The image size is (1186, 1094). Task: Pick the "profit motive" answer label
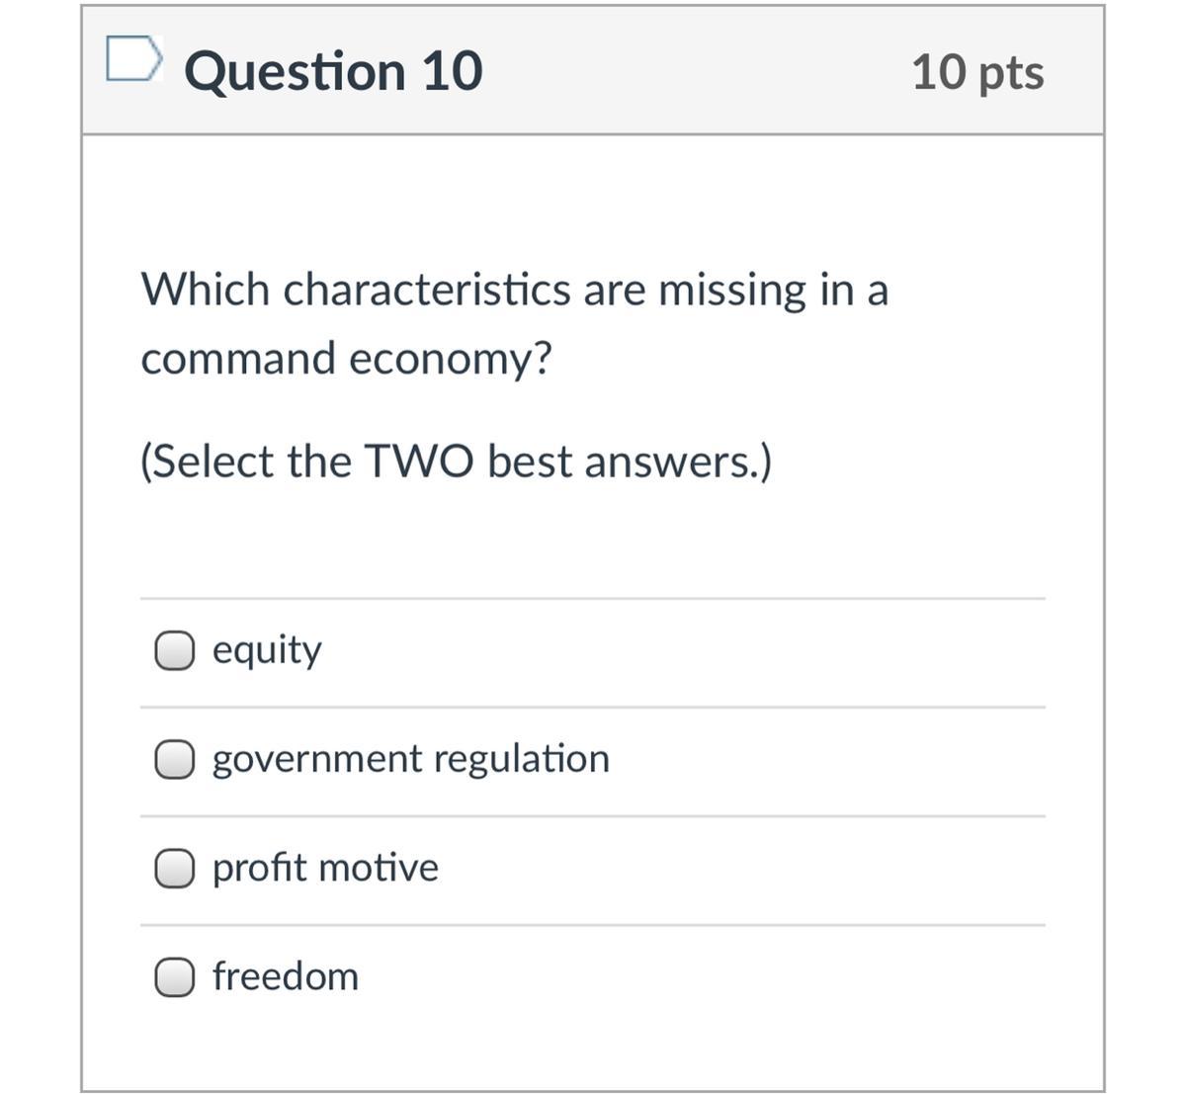(325, 868)
